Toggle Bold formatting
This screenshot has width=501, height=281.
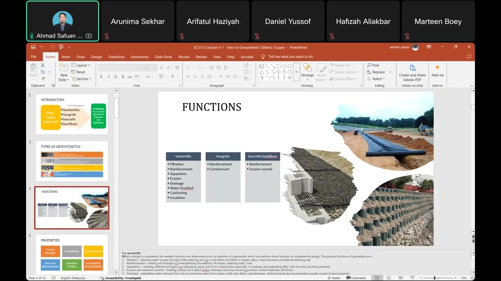click(x=101, y=76)
